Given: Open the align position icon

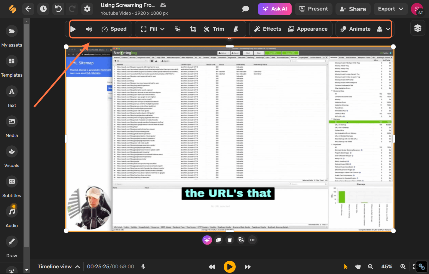Looking at the screenshot, I should tap(379, 29).
